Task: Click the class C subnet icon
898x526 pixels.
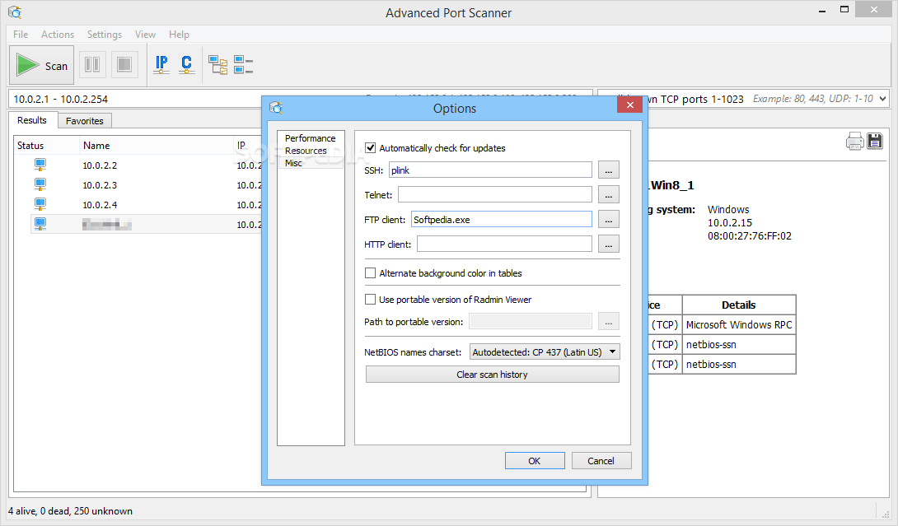Action: coord(186,64)
